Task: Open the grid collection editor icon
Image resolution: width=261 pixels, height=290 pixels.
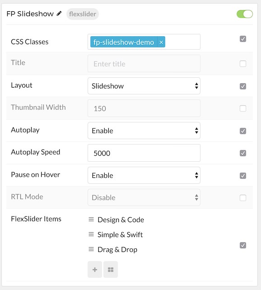Action: pos(111,270)
